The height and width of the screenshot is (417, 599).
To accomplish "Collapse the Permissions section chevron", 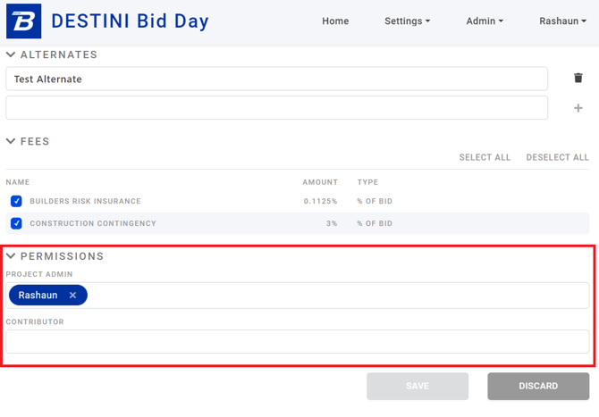I will pyautogui.click(x=11, y=256).
